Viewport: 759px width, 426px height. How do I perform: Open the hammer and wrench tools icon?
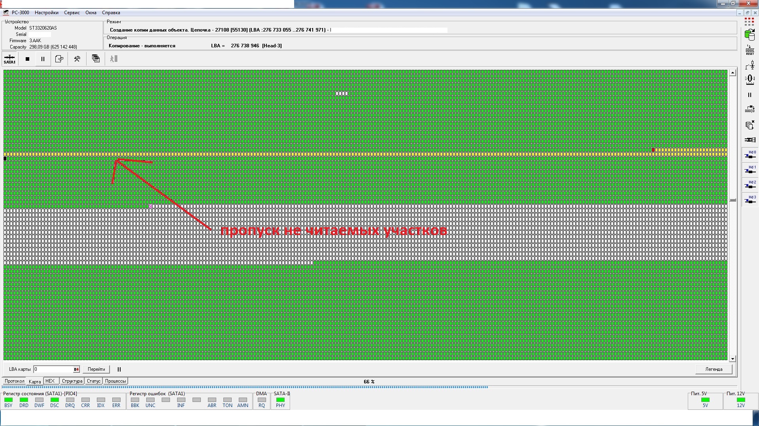click(77, 59)
